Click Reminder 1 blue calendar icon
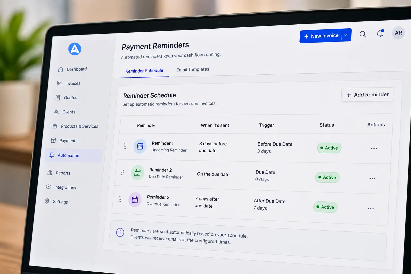Viewport: 411px width, 274px height. [140, 146]
